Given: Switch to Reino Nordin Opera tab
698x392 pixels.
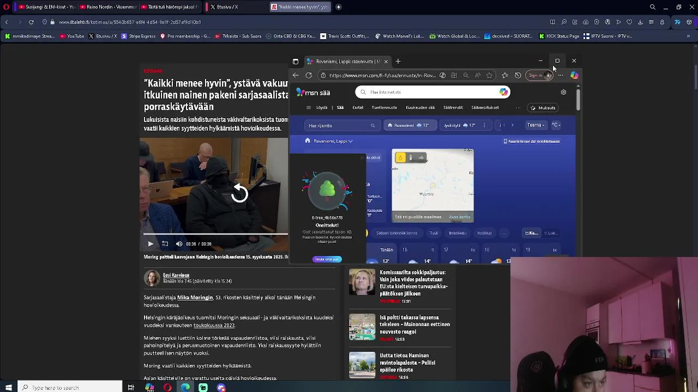Looking at the screenshot, I should pos(109,7).
